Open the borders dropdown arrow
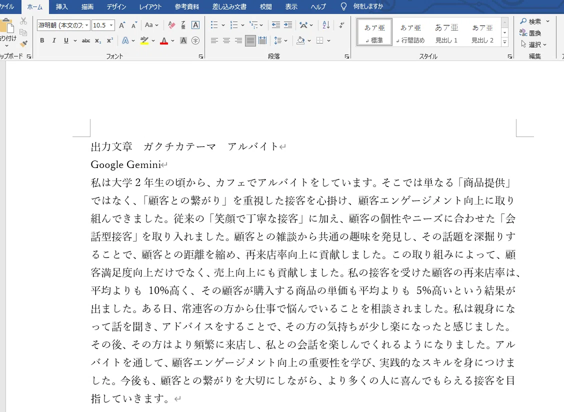The width and height of the screenshot is (564, 412). pos(329,40)
